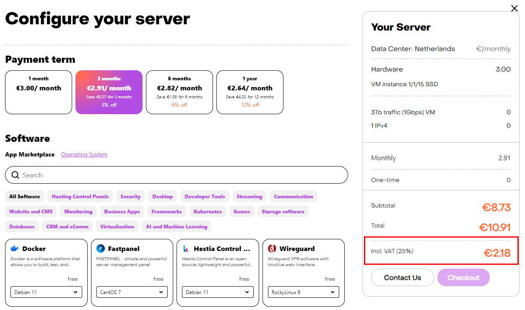Click the Wireguard logo icon
Viewport: 525px width, 310px height.
(x=272, y=249)
